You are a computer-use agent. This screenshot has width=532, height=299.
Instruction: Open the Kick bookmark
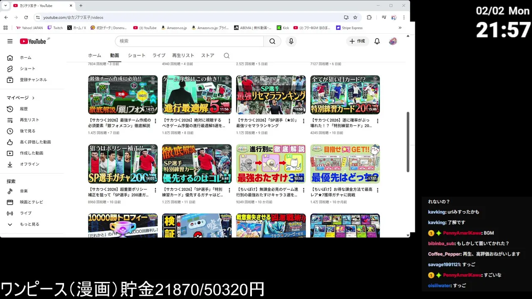283,28
